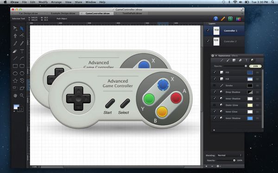
Task: Select the dark arrow selection tool
Action: pos(15,28)
